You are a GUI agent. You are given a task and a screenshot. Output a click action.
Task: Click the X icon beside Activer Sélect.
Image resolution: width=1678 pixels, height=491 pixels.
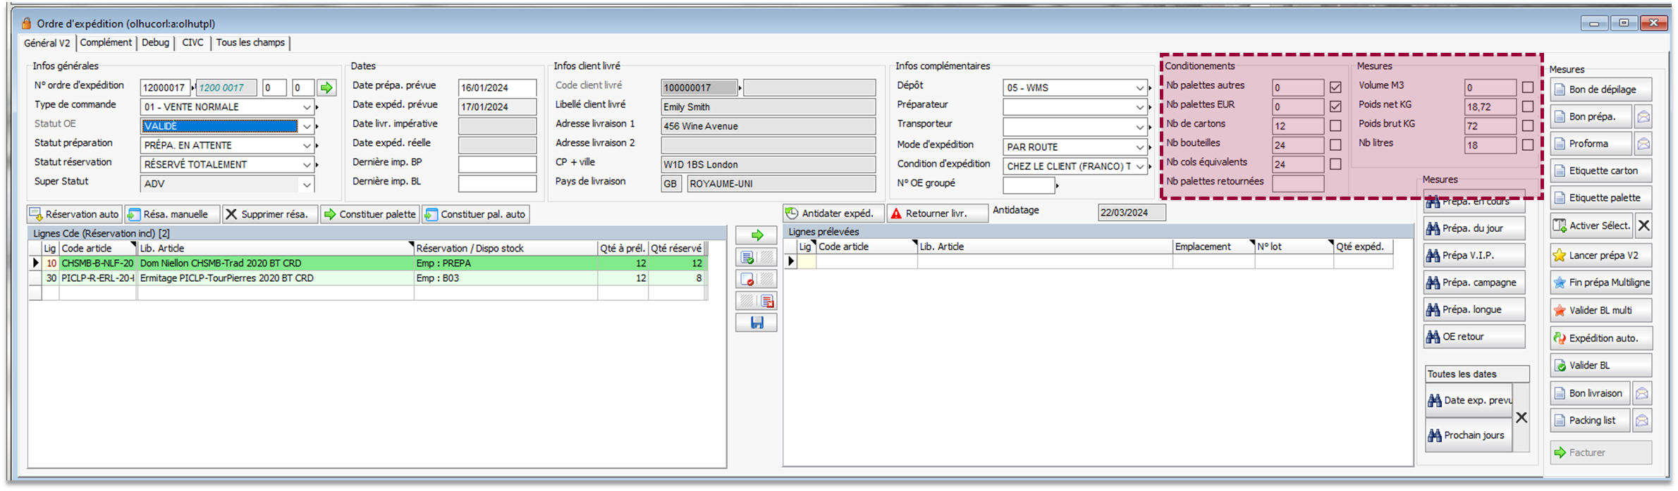pos(1643,226)
